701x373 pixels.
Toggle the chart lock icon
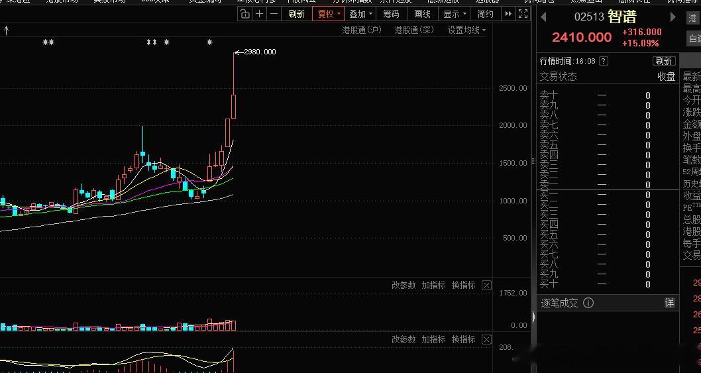245,14
